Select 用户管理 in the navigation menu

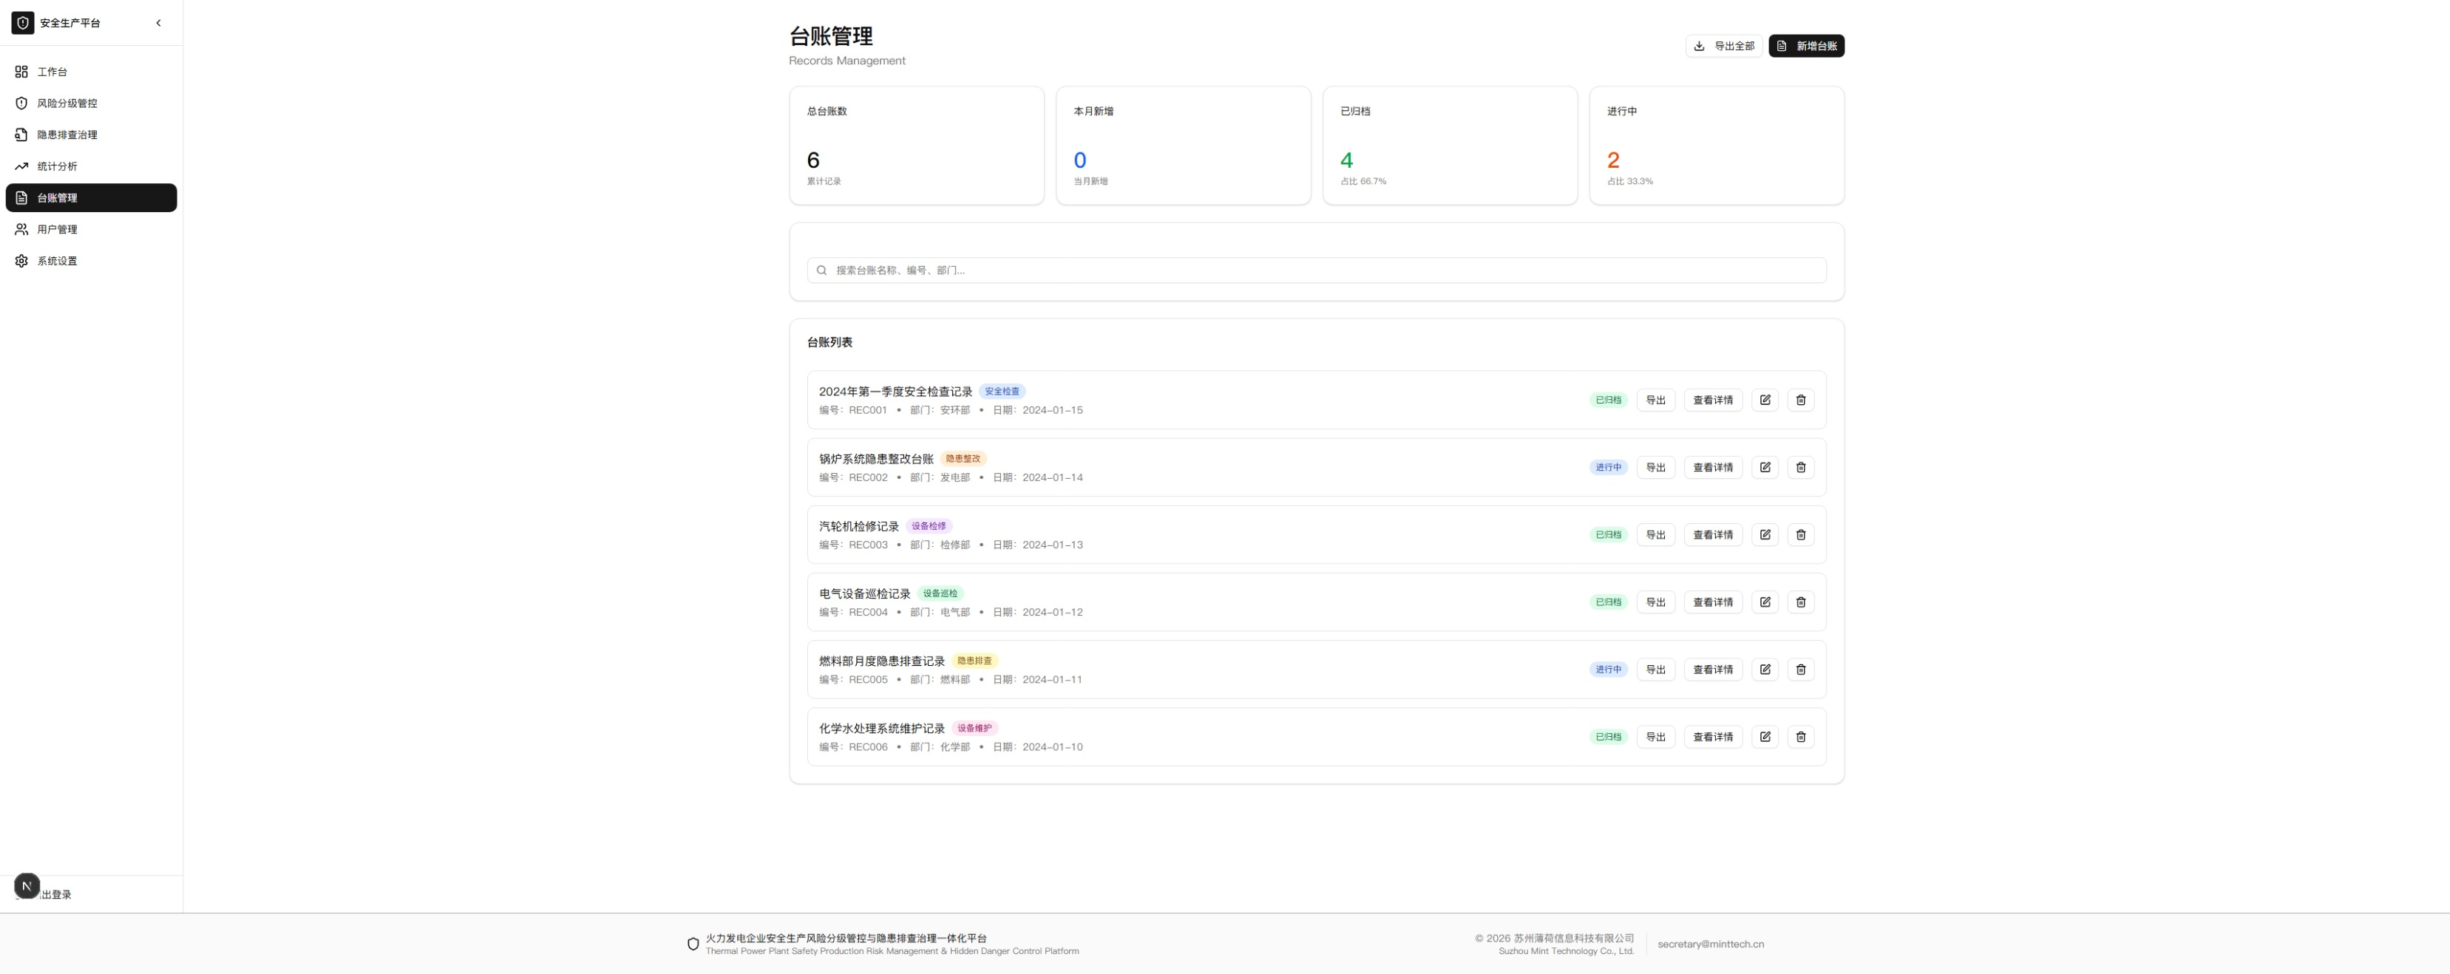[x=57, y=228]
